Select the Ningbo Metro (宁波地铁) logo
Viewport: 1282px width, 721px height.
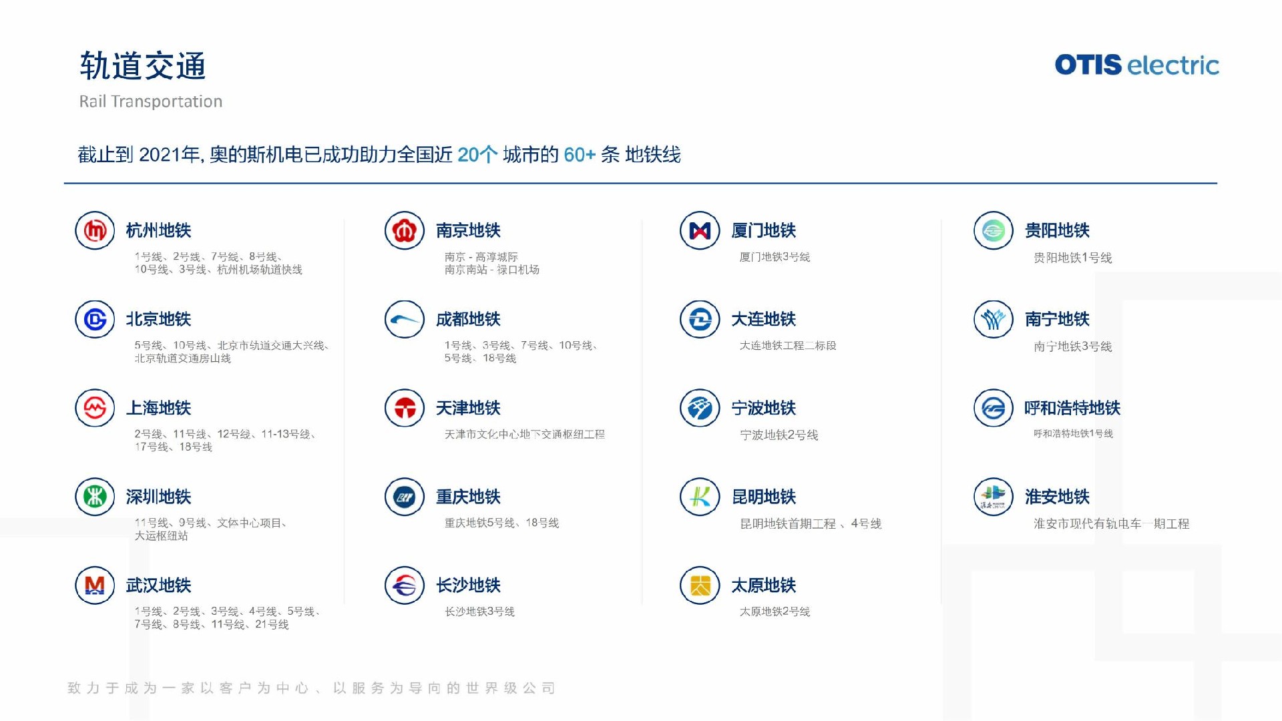tap(700, 408)
